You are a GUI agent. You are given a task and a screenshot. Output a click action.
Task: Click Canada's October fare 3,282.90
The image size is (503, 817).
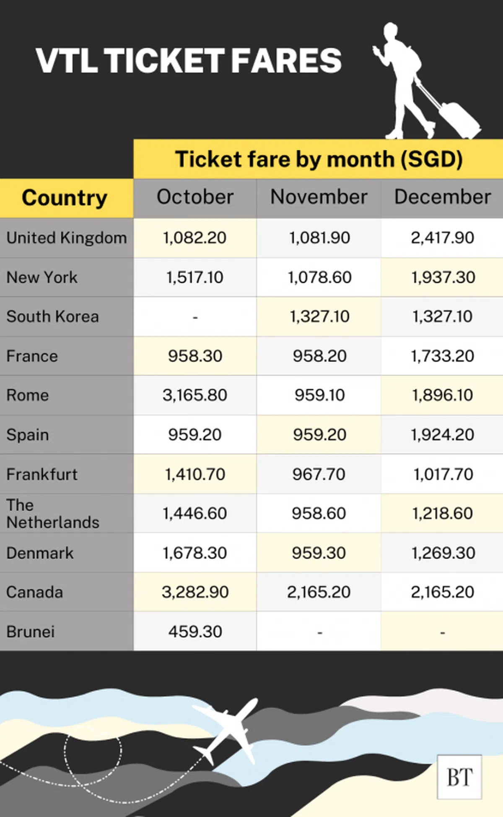195,592
